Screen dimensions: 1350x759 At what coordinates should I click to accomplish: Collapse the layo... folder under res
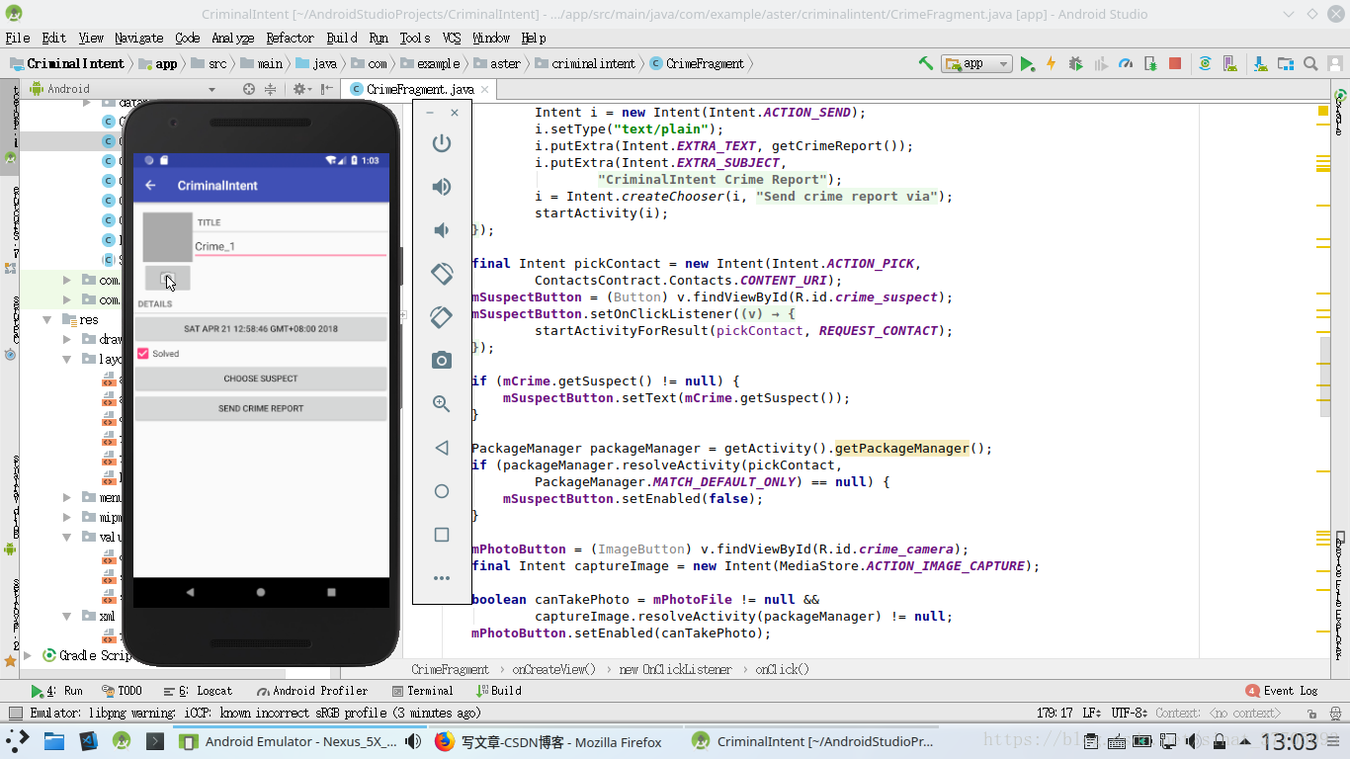click(67, 359)
